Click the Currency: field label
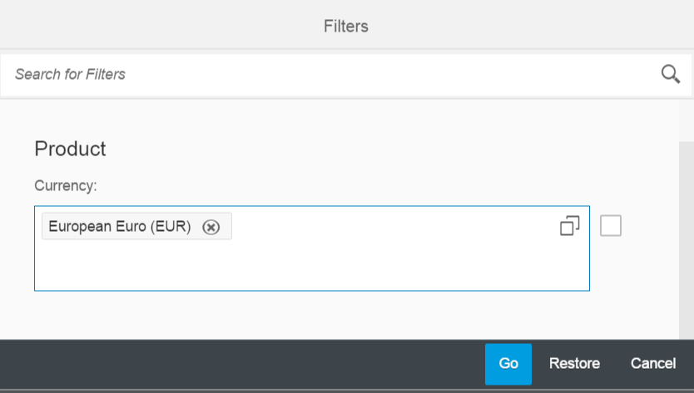The height and width of the screenshot is (393, 694). (66, 185)
